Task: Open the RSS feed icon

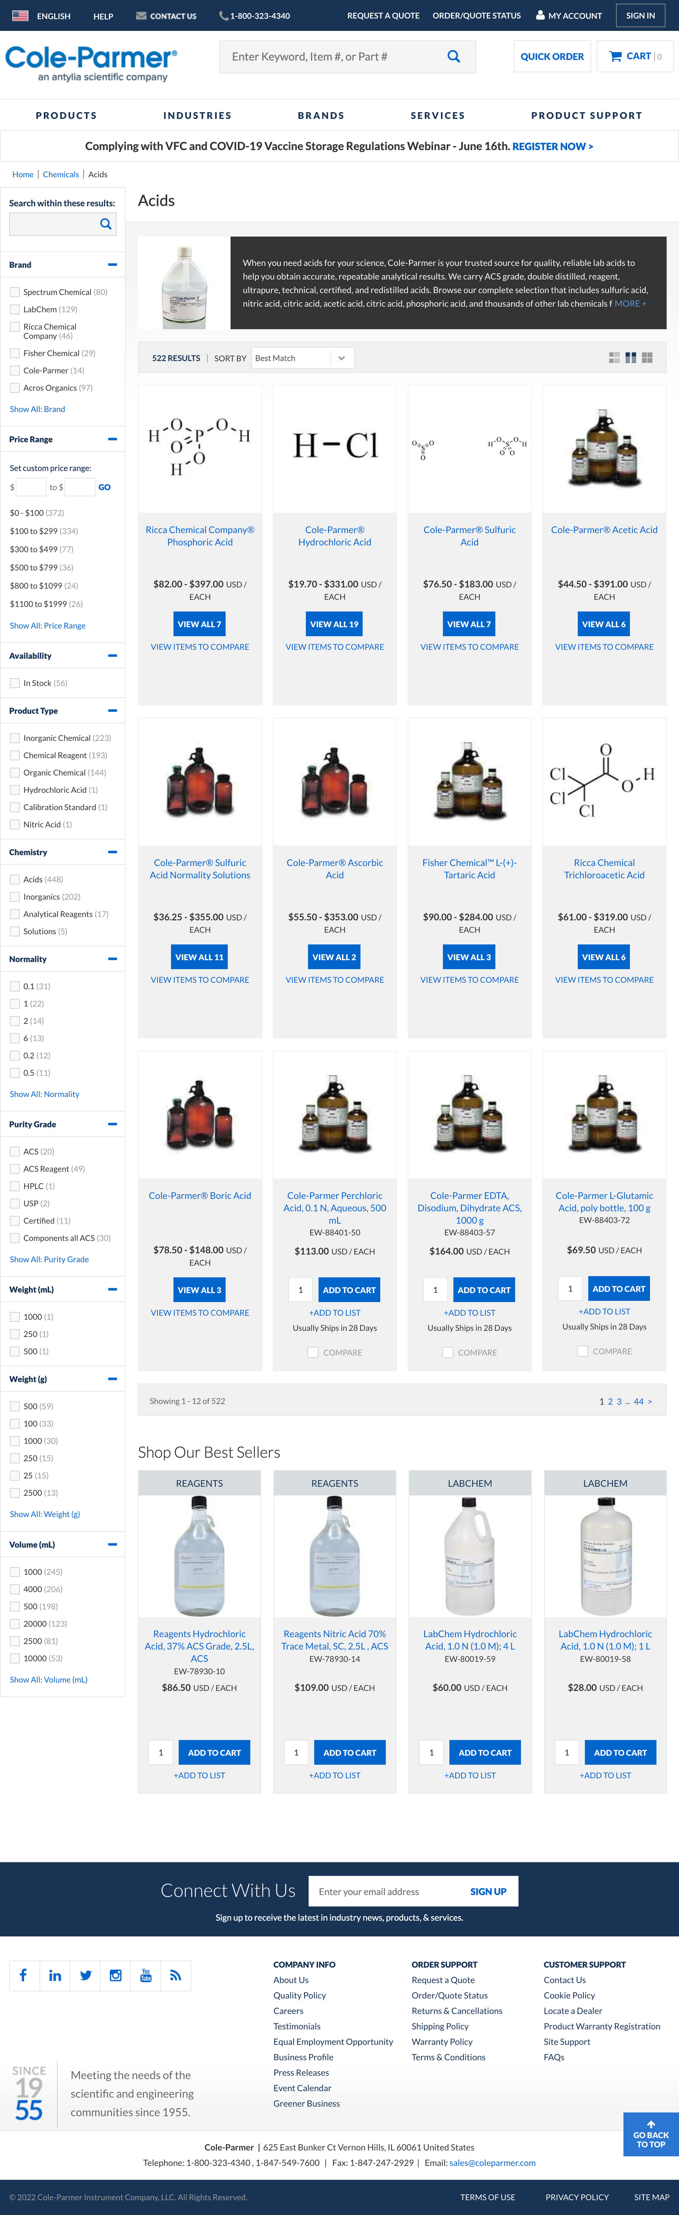Action: tap(175, 1975)
